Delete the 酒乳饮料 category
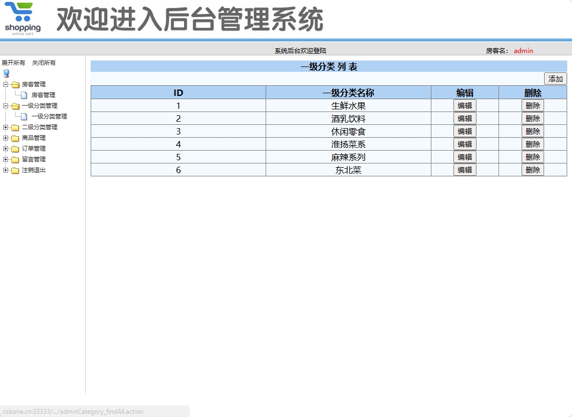The height and width of the screenshot is (417, 572). (533, 118)
